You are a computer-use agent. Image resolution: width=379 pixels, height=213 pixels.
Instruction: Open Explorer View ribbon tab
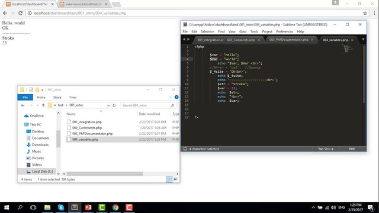(x=72, y=97)
